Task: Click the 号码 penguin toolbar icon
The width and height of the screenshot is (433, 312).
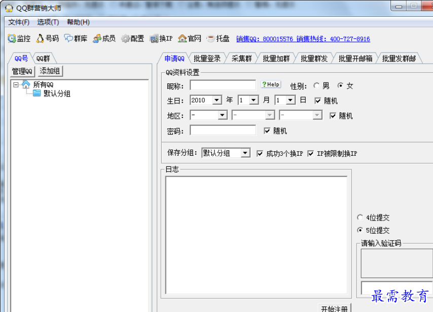Action: pos(48,38)
